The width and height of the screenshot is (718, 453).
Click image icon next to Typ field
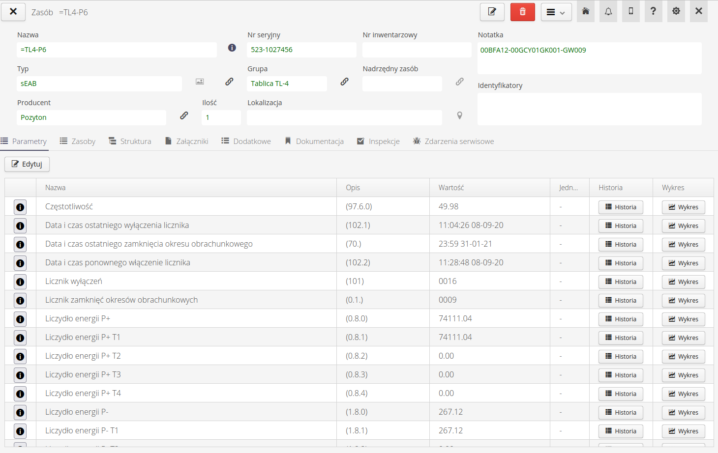click(x=200, y=82)
